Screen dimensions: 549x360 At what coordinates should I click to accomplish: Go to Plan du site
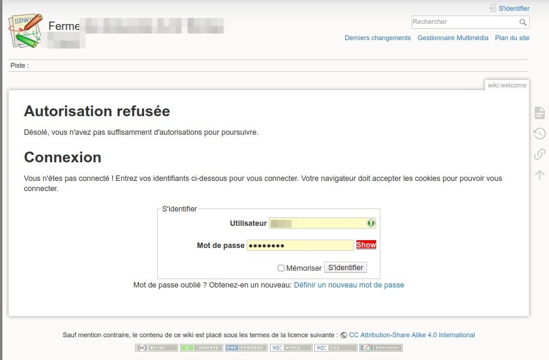[x=512, y=38]
